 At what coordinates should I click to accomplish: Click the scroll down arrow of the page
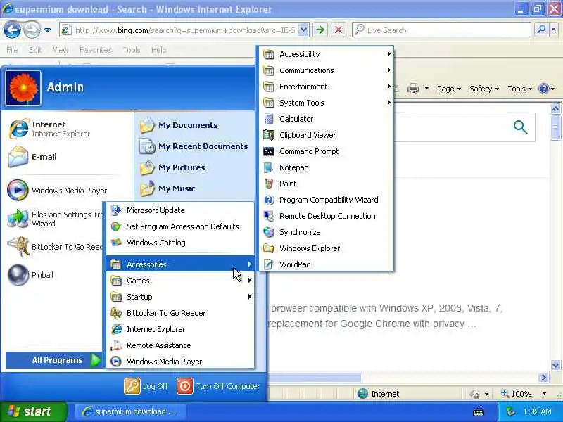click(555, 366)
